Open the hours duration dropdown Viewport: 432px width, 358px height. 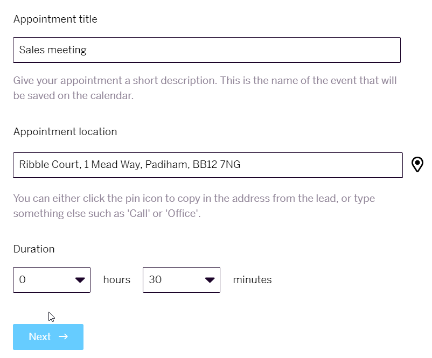click(52, 280)
